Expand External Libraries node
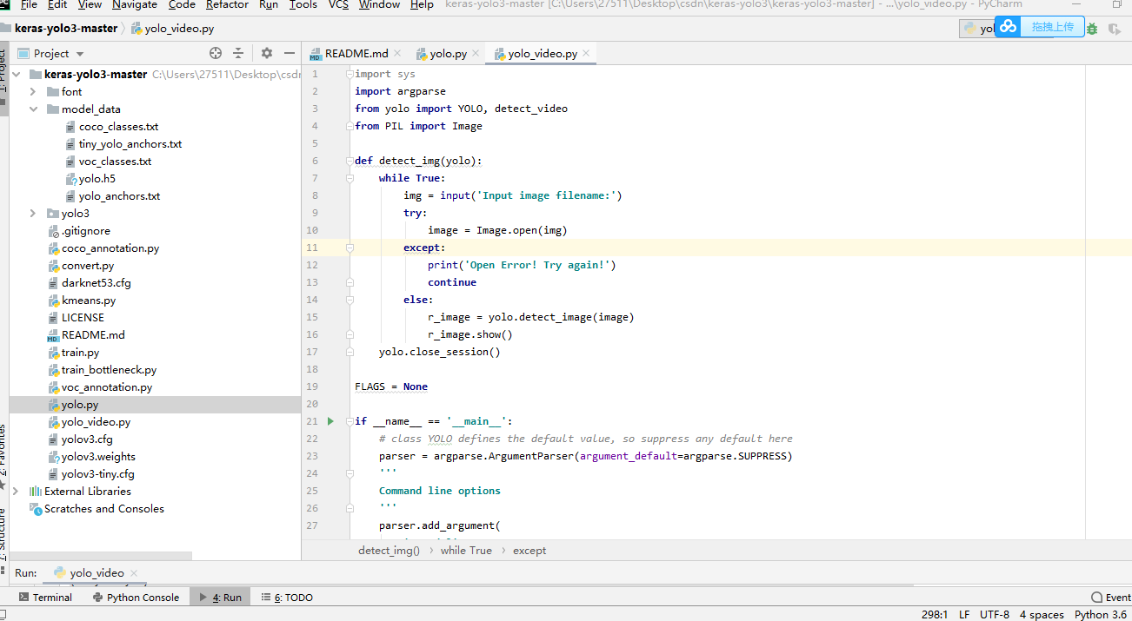Viewport: 1132px width, 621px height. (16, 492)
